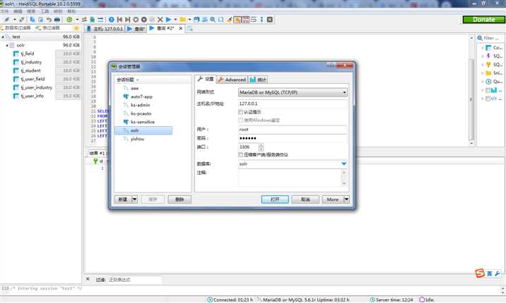Screen dimensions: 506x303
Task: Switch to the 设置 tab in session manager
Action: click(206, 79)
